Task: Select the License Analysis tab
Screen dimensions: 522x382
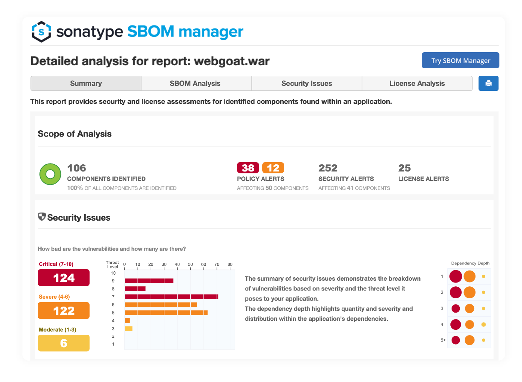Action: click(x=417, y=83)
